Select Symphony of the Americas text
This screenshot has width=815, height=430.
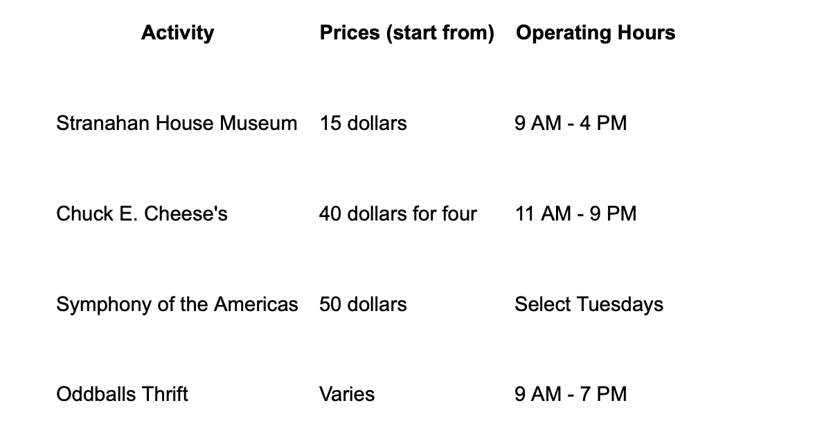(177, 304)
